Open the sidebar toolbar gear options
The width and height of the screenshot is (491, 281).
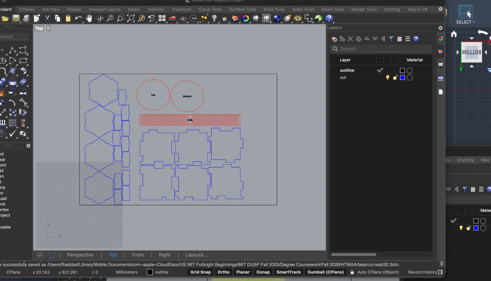(28, 146)
